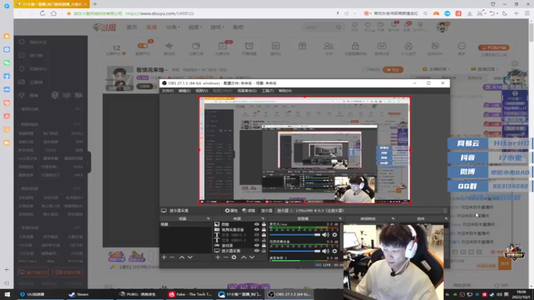The width and height of the screenshot is (534, 300).
Task: Open the OBS 帮助(H) menu
Action: click(x=285, y=91)
